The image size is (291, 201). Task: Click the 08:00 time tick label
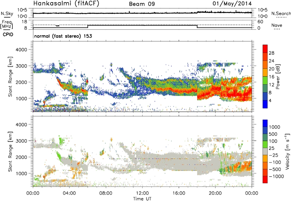click(105, 193)
